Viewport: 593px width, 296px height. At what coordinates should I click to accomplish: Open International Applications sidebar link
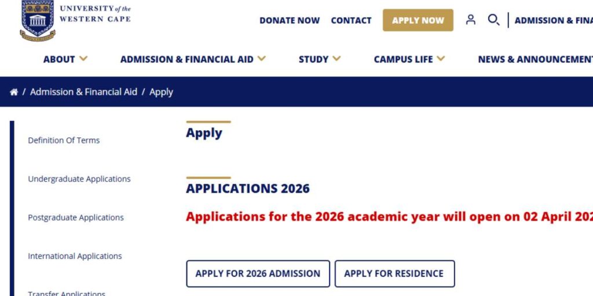point(75,256)
